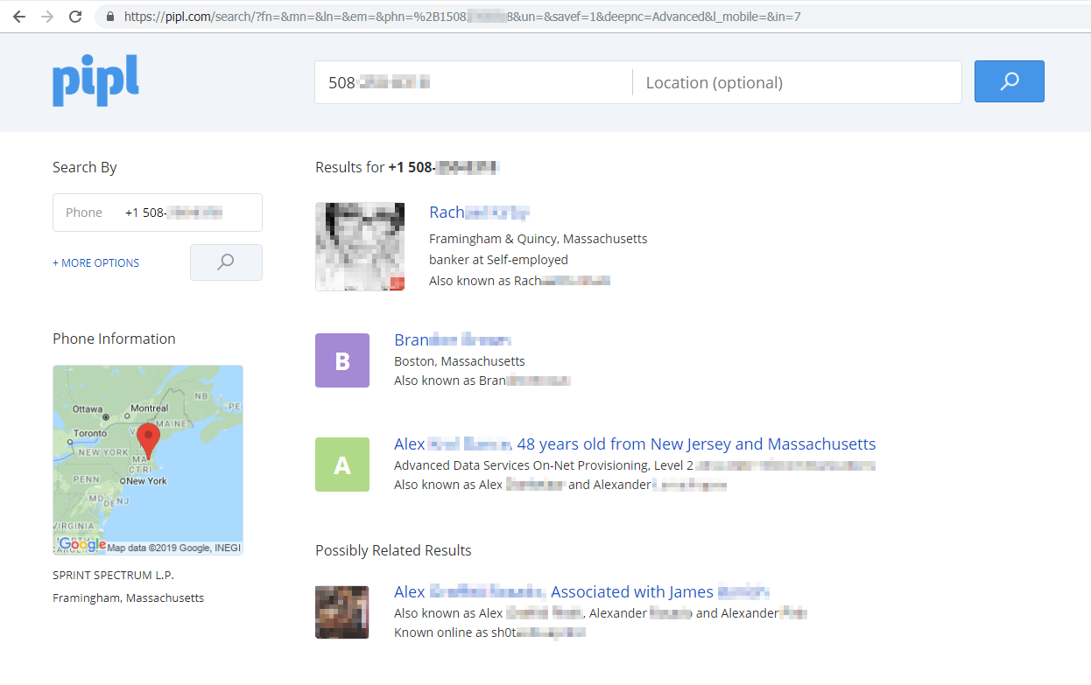Click the Possibly Related Results heading

click(x=393, y=550)
